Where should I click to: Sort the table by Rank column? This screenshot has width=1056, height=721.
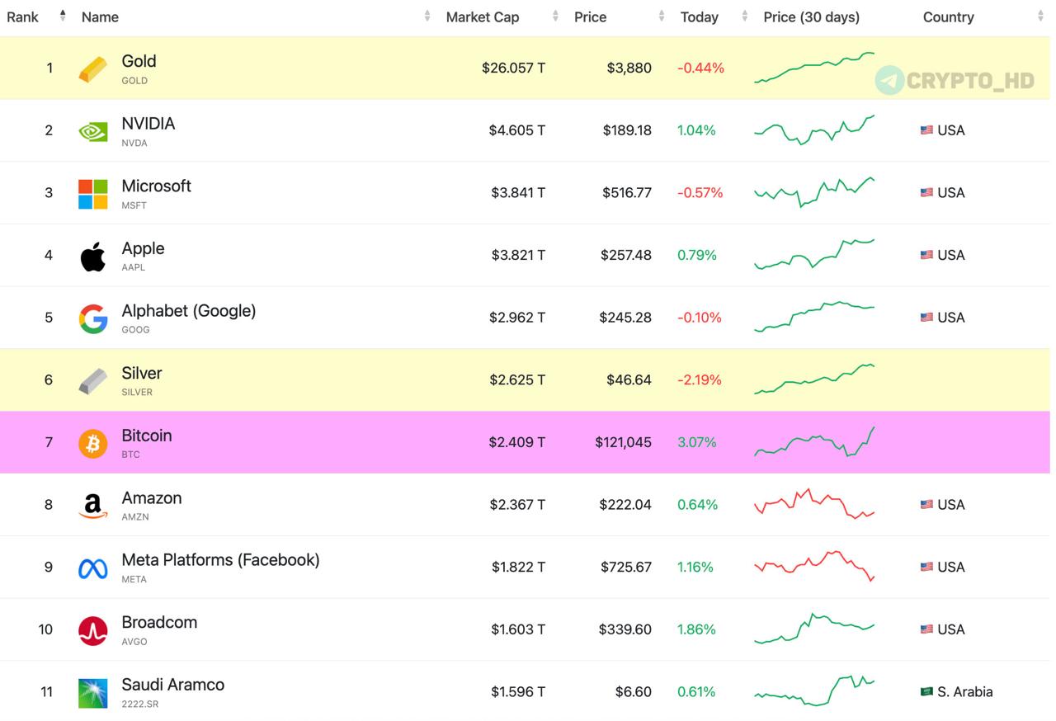[23, 16]
